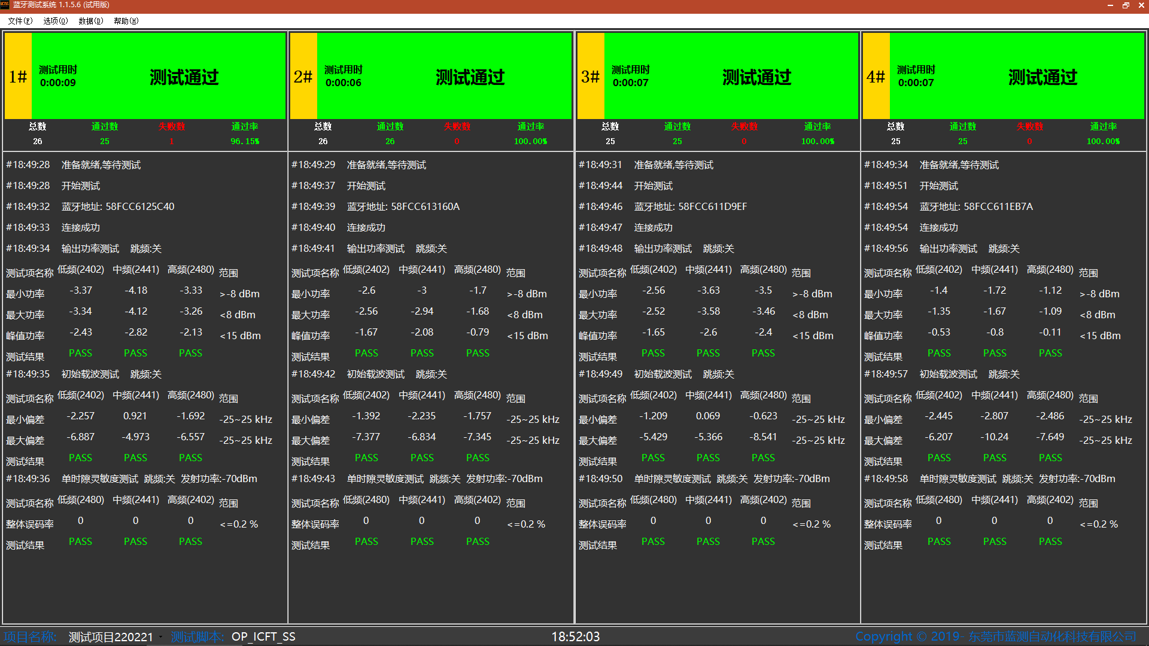Click the yellow 3# channel label

pos(591,76)
